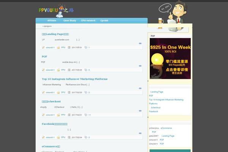Open the CPA network menu item

pos(88,21)
